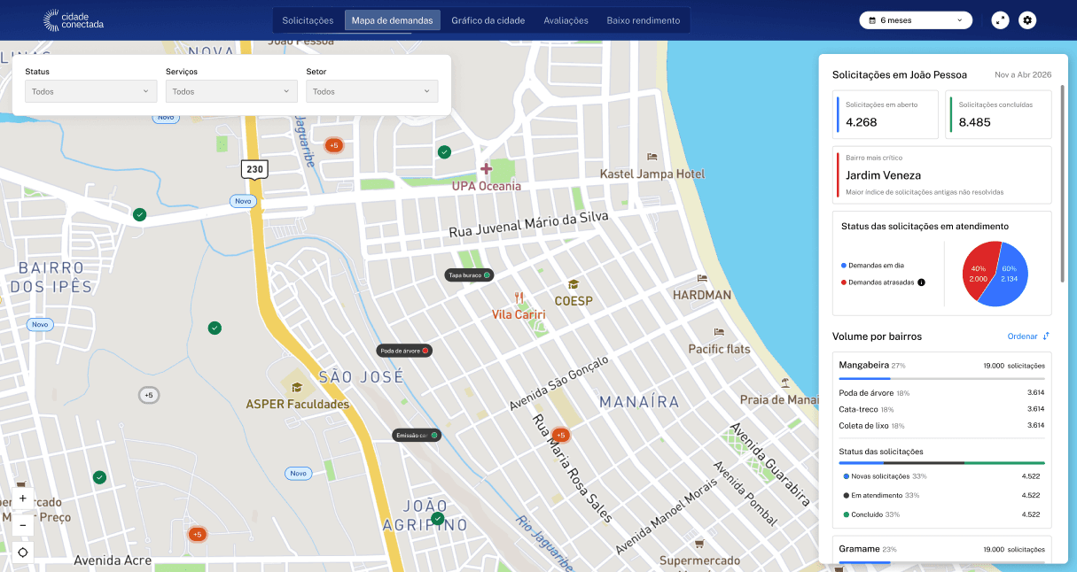This screenshot has width=1077, height=572.
Task: Click the Vila Cariri restaurant icon
Action: (519, 298)
